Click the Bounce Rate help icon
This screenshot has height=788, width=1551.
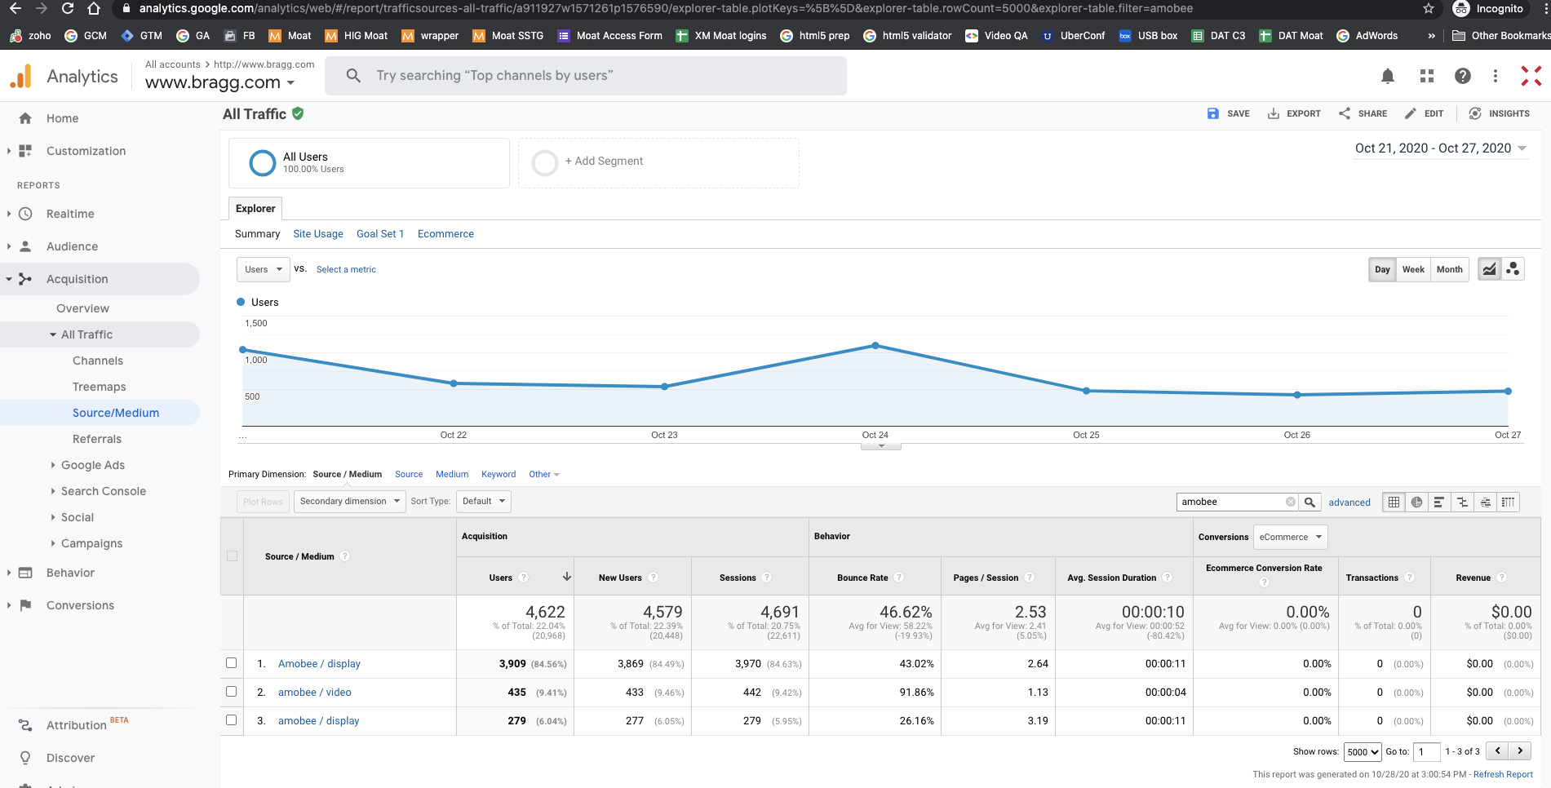(x=898, y=578)
